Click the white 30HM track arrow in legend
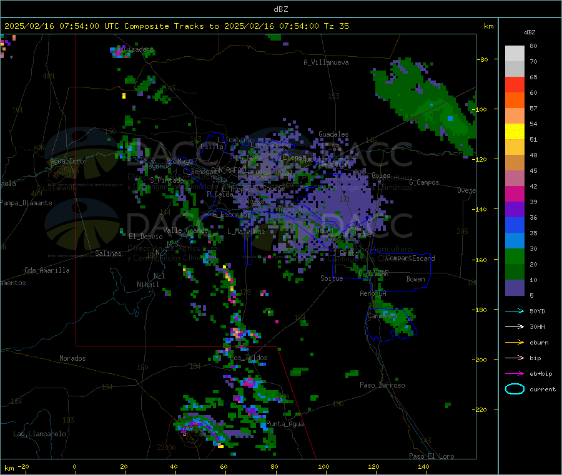The height and width of the screenshot is (475, 562). (x=515, y=326)
